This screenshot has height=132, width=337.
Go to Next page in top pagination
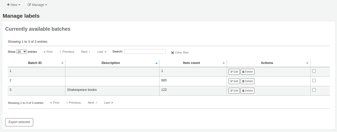[86, 52]
